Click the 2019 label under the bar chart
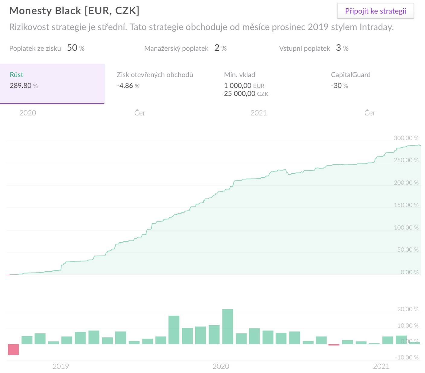The image size is (425, 373). (x=61, y=366)
